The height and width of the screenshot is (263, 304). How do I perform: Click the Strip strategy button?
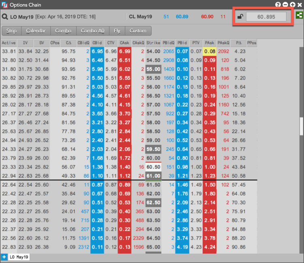click(11, 31)
